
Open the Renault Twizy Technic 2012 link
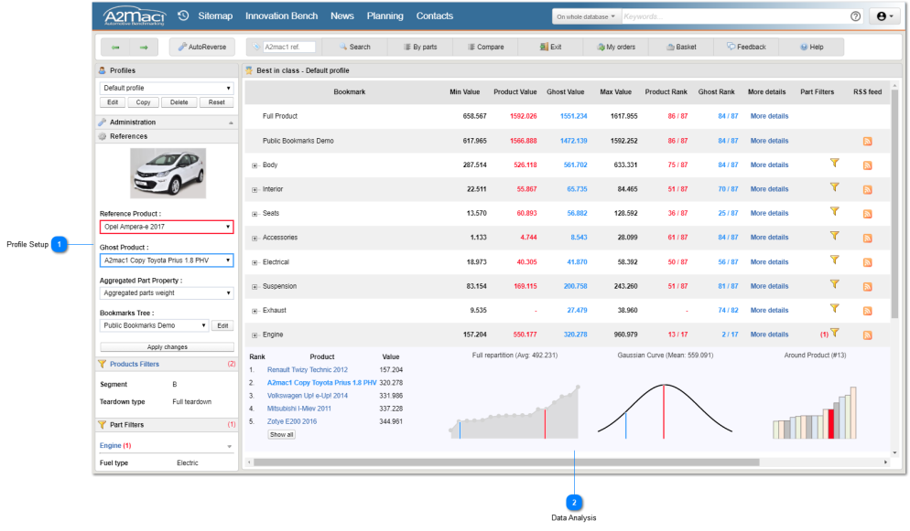308,370
